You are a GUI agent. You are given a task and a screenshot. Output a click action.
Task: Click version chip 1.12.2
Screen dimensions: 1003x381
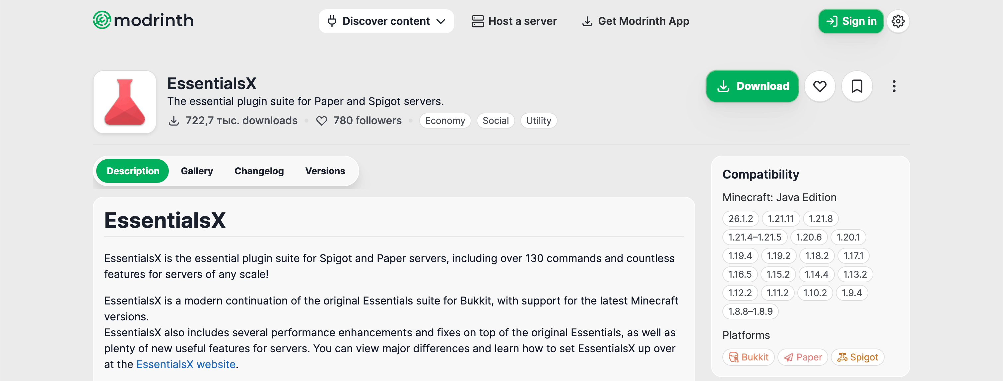pyautogui.click(x=740, y=293)
